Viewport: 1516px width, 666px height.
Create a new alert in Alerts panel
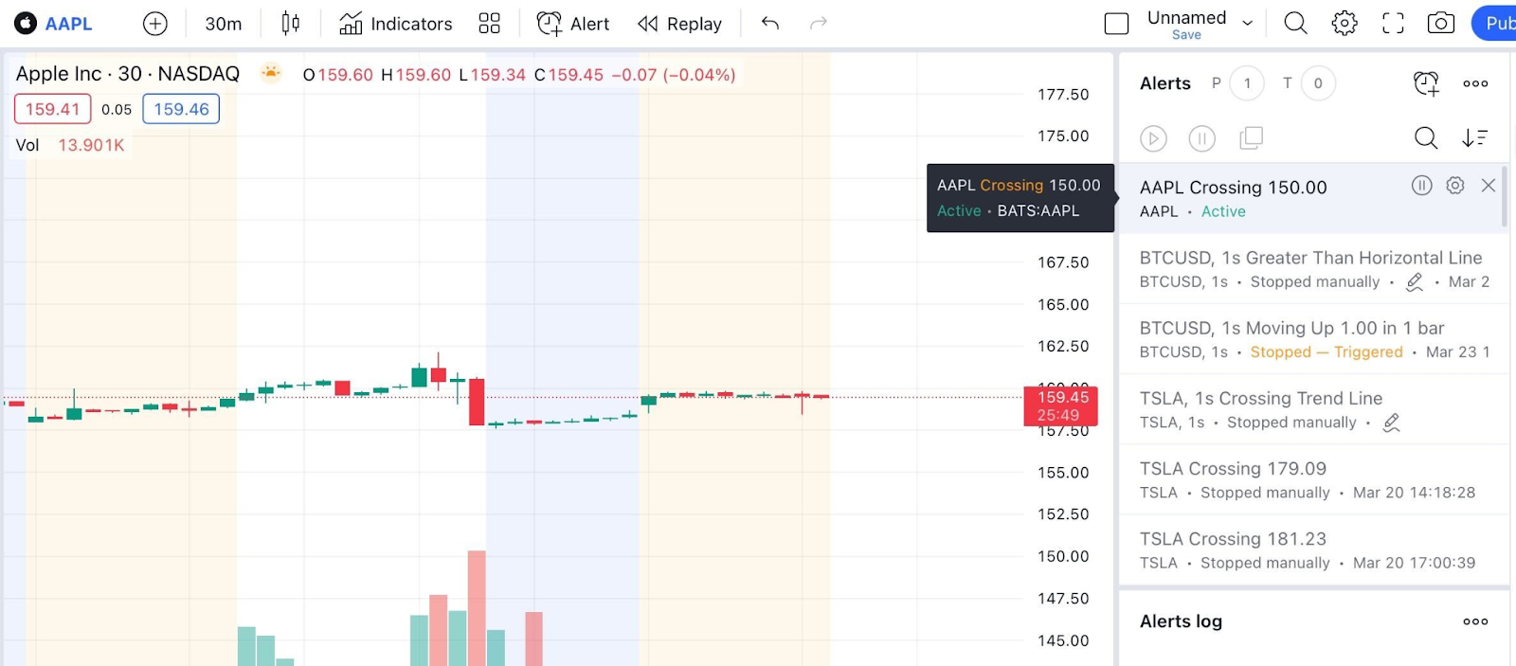point(1426,83)
